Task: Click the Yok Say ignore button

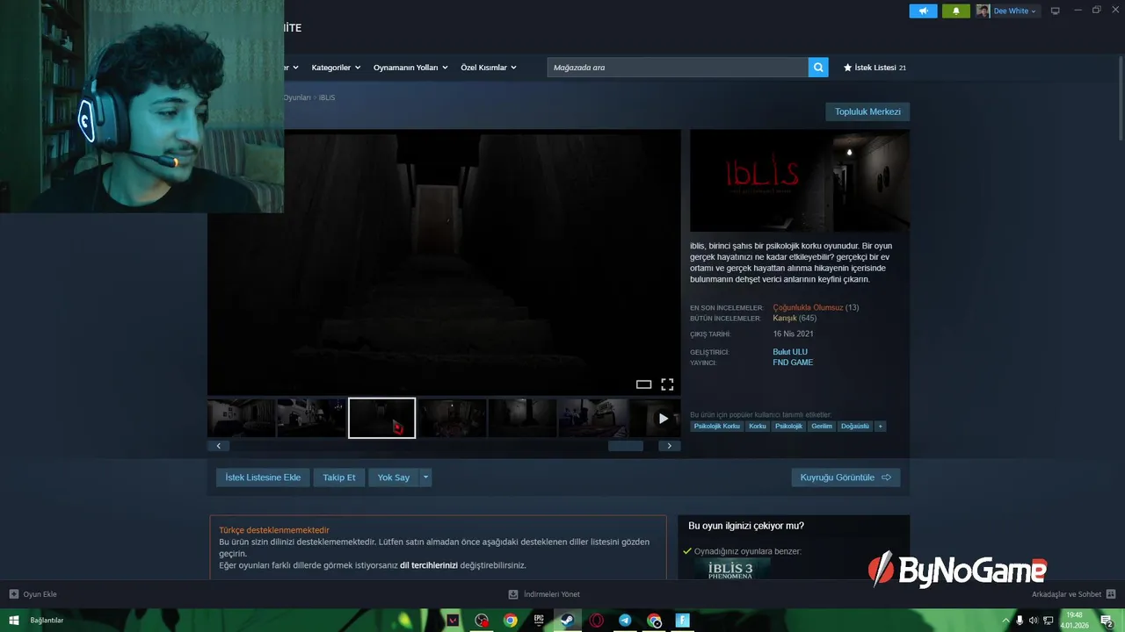Action: (x=394, y=478)
